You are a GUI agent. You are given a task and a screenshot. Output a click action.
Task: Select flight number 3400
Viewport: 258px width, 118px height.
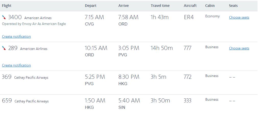pyautogui.click(x=15, y=17)
